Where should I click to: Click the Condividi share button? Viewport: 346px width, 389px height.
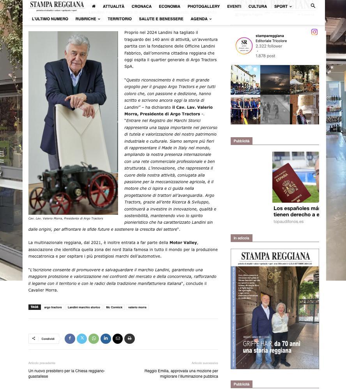pyautogui.click(x=44, y=339)
